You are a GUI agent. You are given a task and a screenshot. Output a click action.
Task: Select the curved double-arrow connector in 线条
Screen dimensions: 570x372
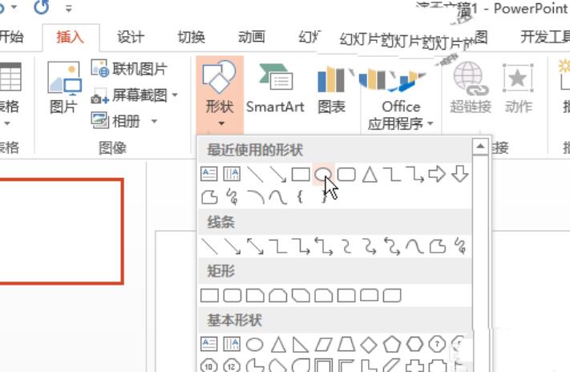tap(392, 246)
